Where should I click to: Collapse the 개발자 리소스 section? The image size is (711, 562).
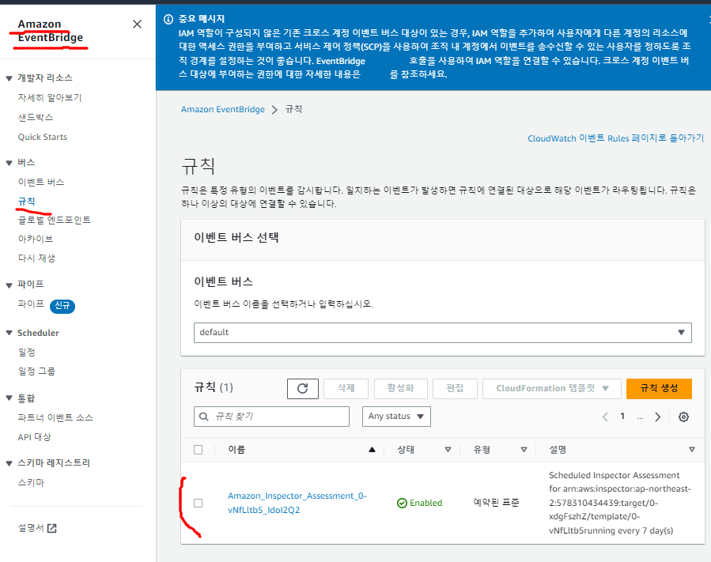(x=9, y=78)
